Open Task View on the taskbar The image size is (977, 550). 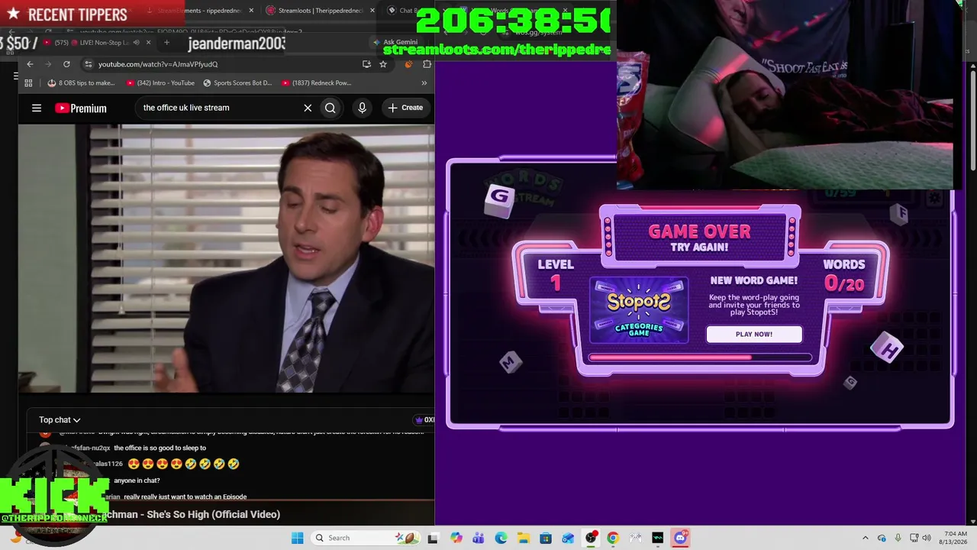click(433, 538)
